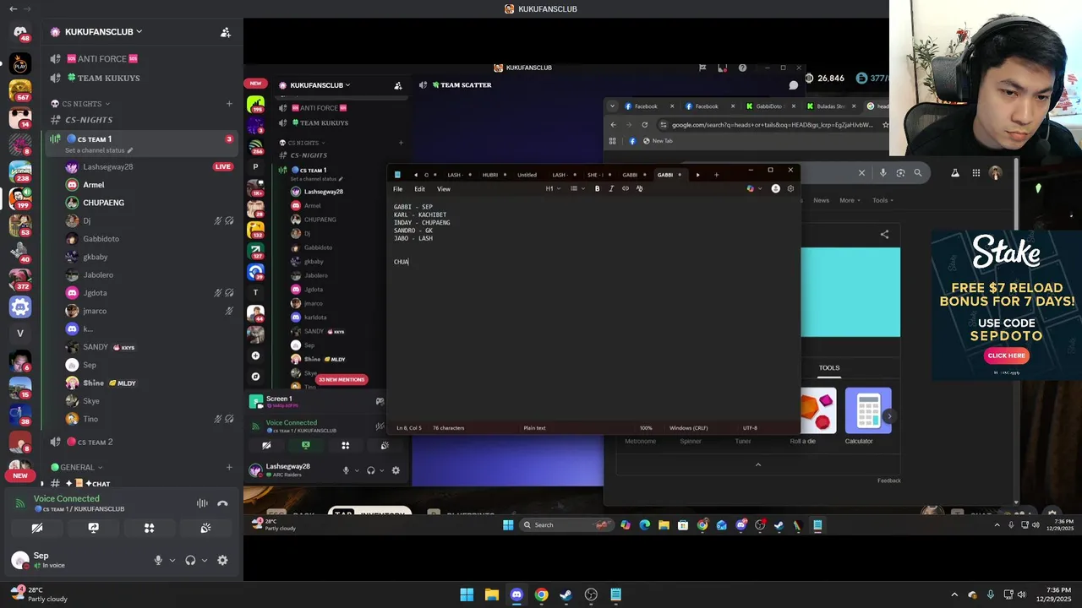Open Discord direct messages home icon
1082x608 pixels.
pos(20,32)
